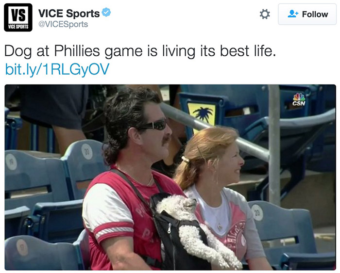Open the gear settings menu
Image resolution: width=340 pixels, height=273 pixels.
tap(265, 15)
